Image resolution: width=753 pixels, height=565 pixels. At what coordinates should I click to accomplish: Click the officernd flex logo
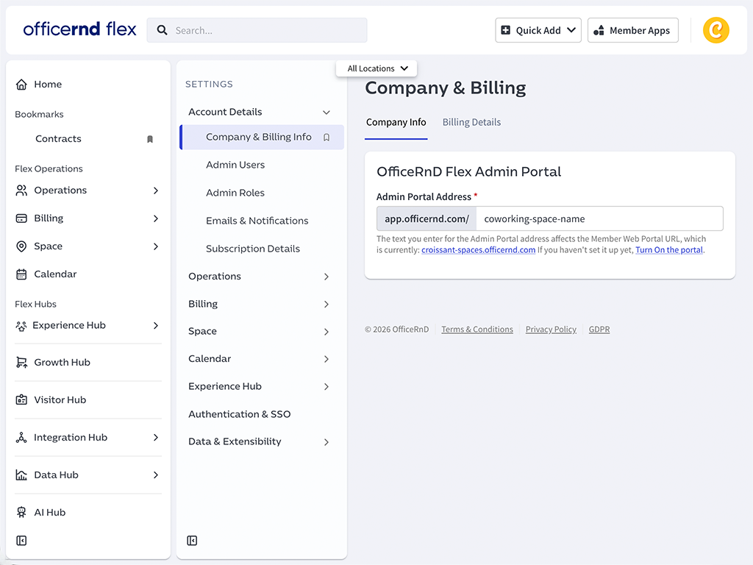pos(79,29)
